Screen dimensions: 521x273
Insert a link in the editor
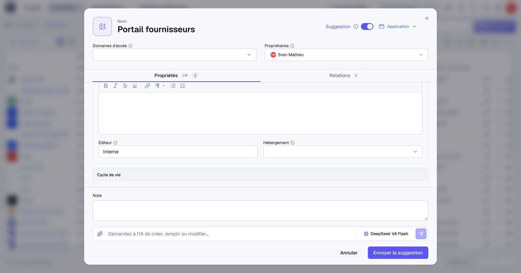(147, 86)
